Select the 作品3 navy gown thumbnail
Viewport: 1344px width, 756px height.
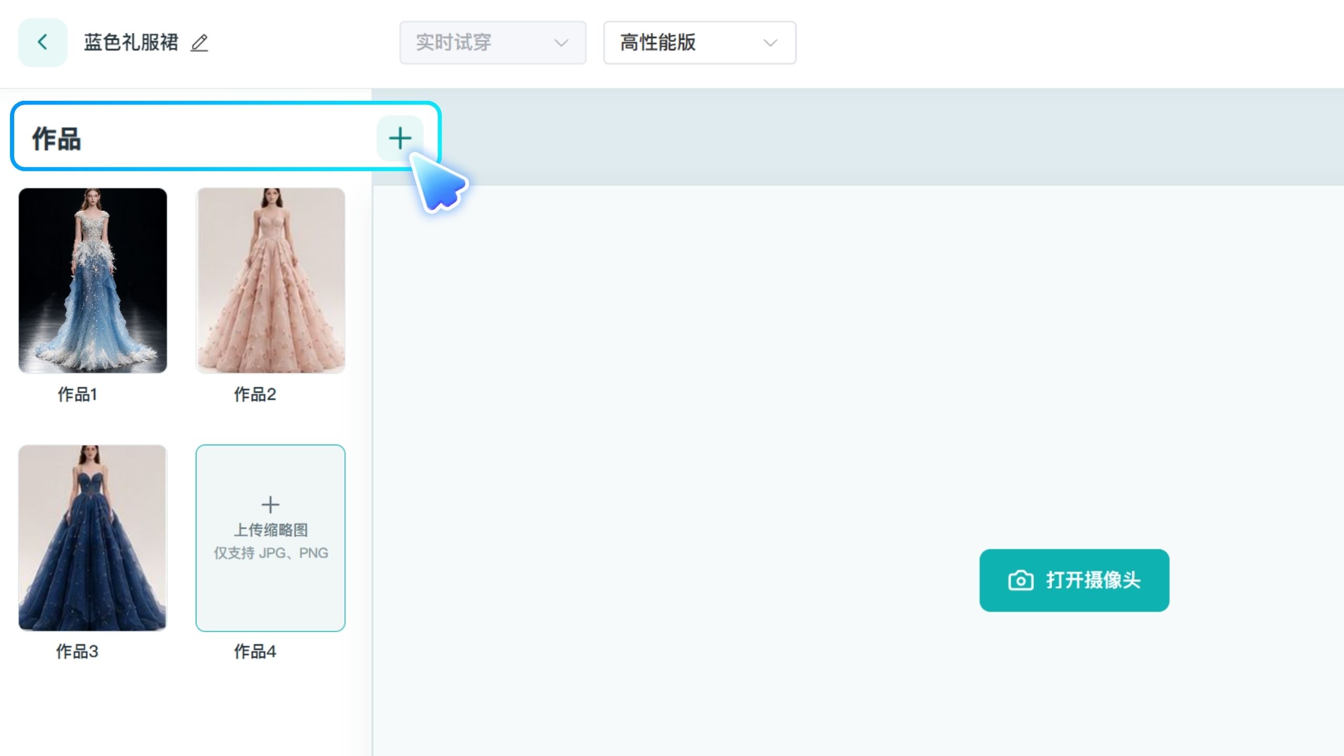tap(93, 538)
